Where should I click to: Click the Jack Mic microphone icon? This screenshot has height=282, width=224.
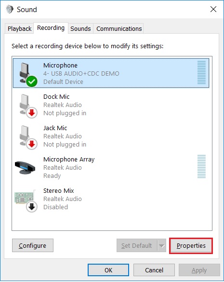27,137
